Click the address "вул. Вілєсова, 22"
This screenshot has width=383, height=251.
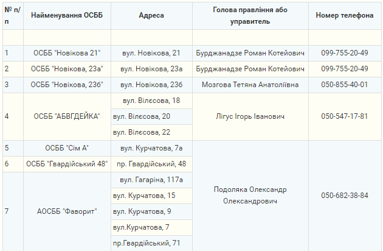pyautogui.click(x=151, y=132)
